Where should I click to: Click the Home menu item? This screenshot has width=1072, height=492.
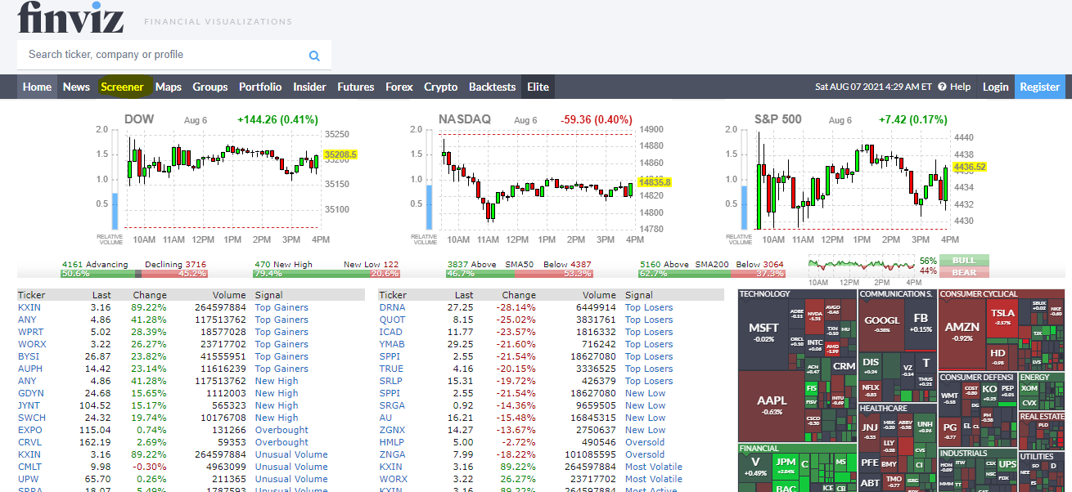click(x=37, y=87)
